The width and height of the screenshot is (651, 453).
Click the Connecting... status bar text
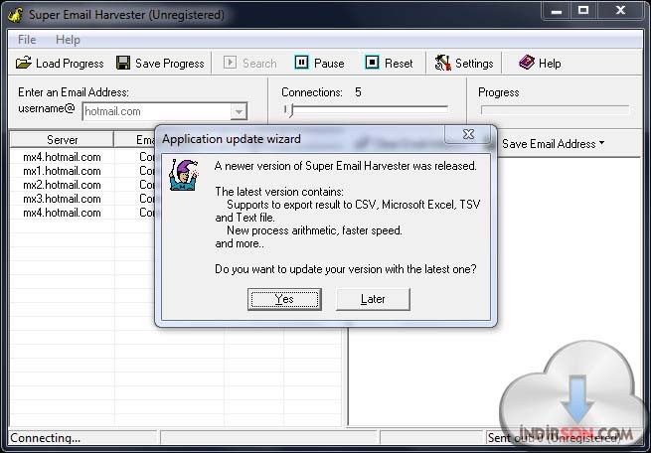pyautogui.click(x=46, y=438)
